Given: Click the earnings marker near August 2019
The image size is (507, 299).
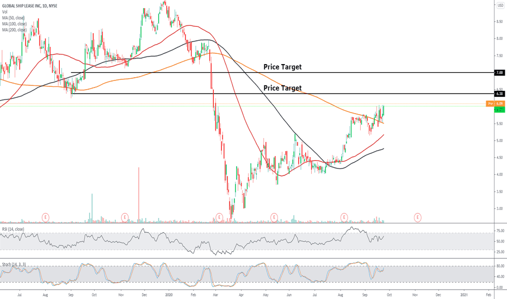Looking at the screenshot, I should coord(46,217).
